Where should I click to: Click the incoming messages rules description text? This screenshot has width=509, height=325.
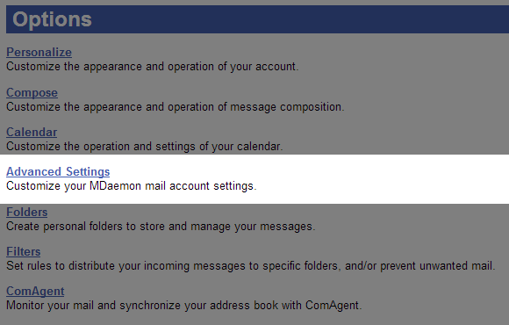pos(251,266)
